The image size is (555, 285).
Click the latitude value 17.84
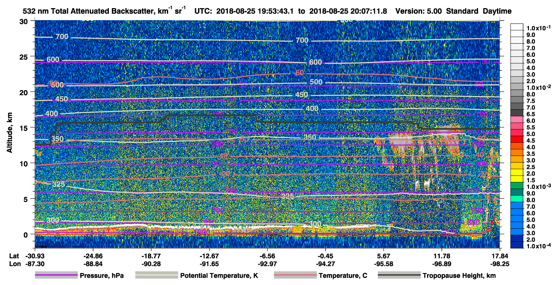500,256
